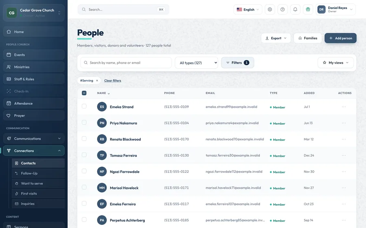This screenshot has width=366, height=228.
Task: Sort by the NAME column header
Action: click(103, 93)
